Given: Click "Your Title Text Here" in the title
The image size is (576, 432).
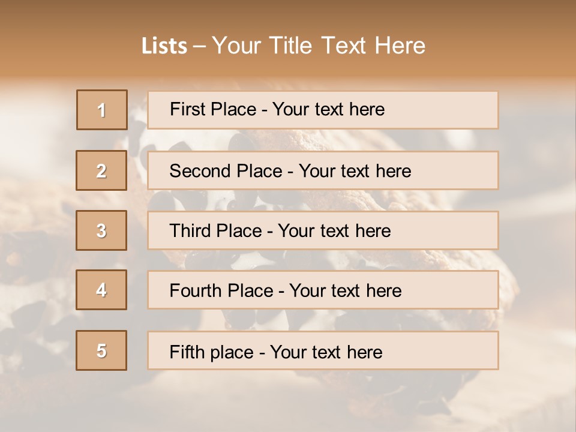Looking at the screenshot, I should coord(319,46).
